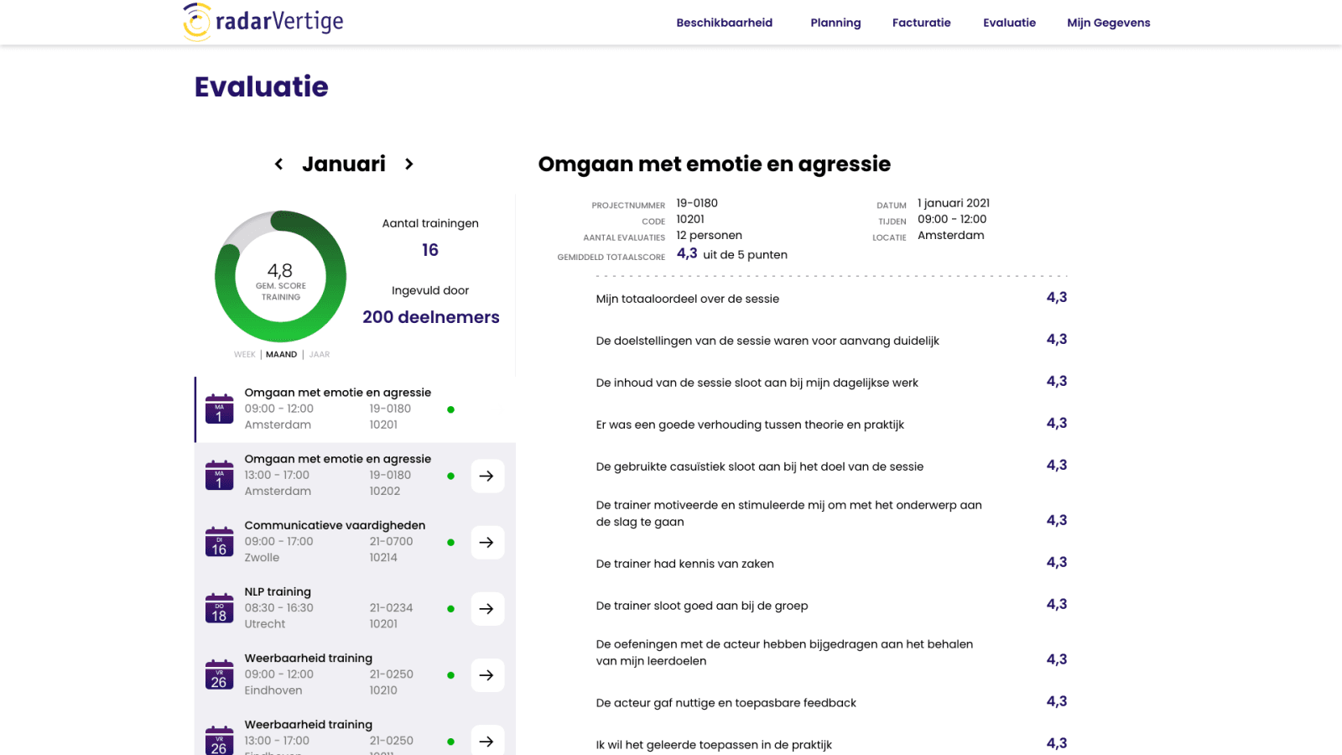Open arrow for Communicatieve vaardigheden training

click(486, 542)
